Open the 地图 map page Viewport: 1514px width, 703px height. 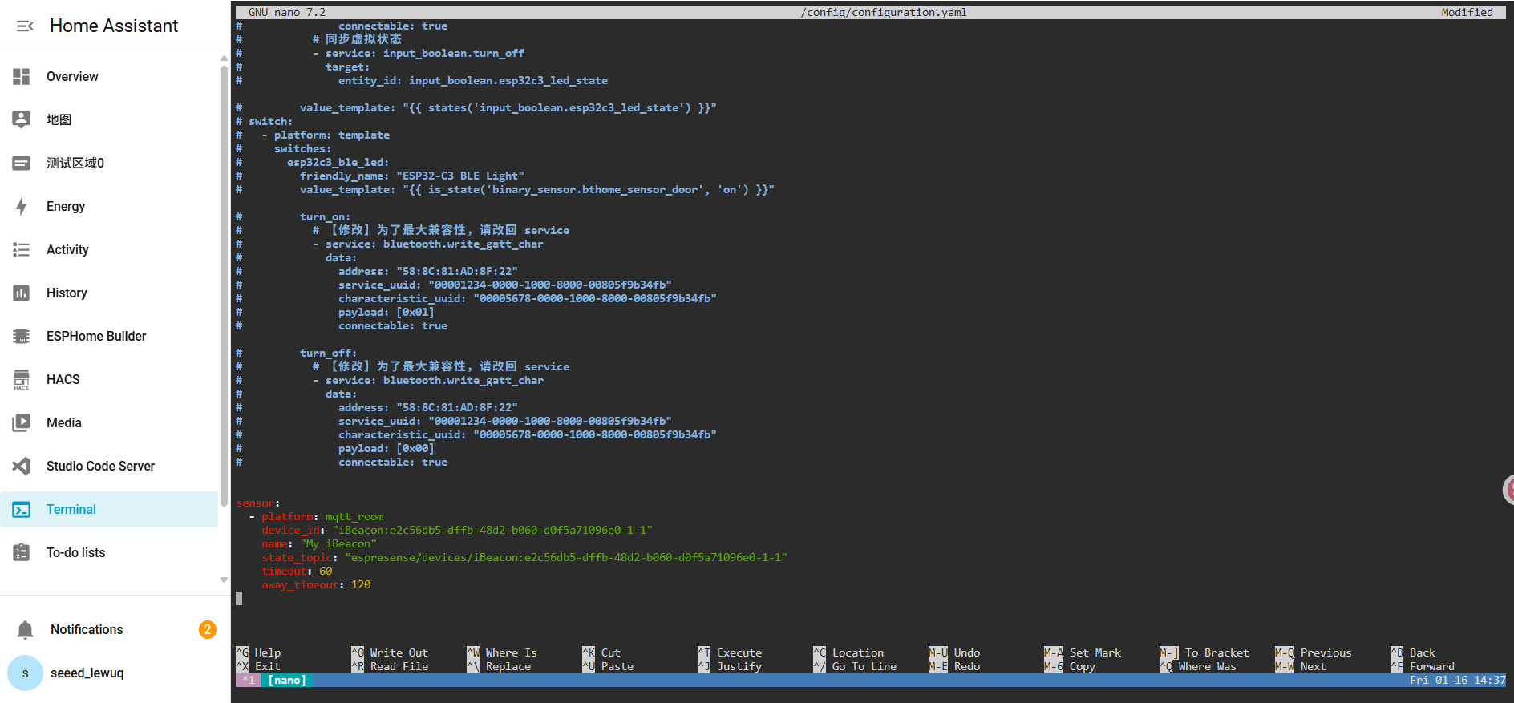[x=59, y=120]
